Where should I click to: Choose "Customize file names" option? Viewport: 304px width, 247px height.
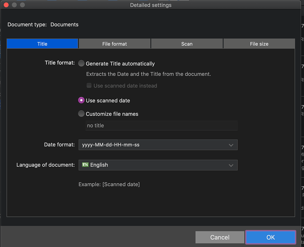coord(81,114)
